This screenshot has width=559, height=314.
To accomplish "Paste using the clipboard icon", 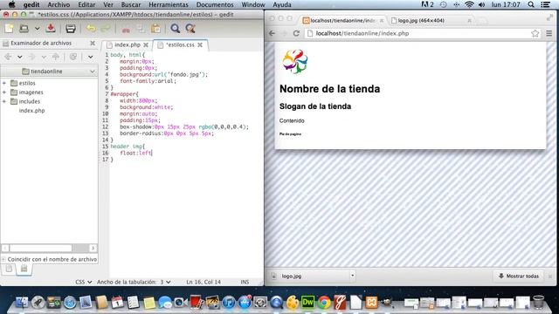I will pyautogui.click(x=155, y=29).
